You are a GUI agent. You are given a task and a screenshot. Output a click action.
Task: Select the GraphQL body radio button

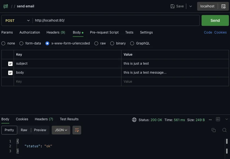click(132, 43)
